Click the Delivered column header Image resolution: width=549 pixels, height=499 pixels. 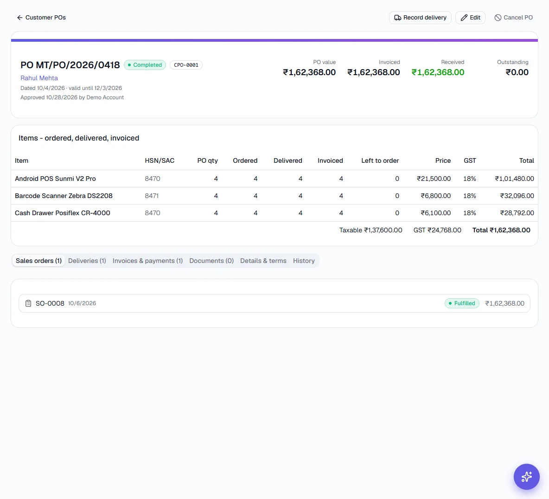(x=287, y=160)
